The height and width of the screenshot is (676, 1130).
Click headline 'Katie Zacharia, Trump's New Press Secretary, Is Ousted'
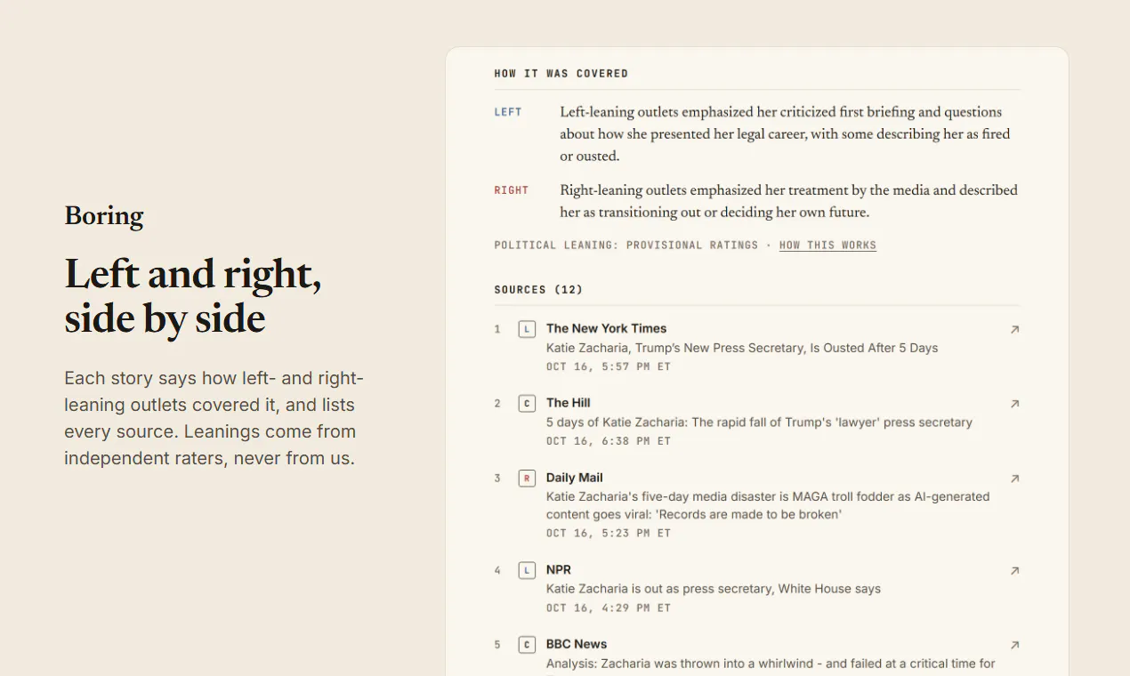coord(742,348)
